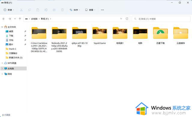This screenshot has width=192, height=117.
Task: Open recent locations chevron
Action: (15, 19)
